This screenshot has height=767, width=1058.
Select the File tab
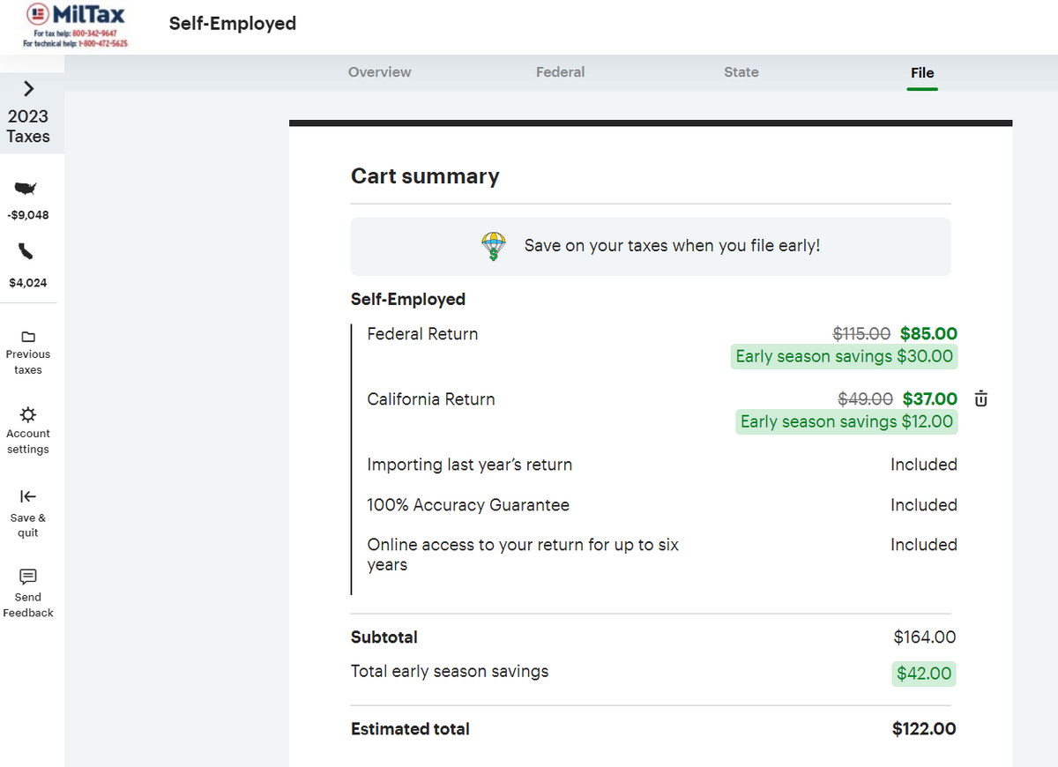pos(922,72)
